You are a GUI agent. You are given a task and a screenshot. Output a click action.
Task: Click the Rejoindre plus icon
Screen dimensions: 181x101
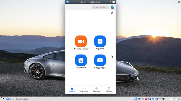100,41
